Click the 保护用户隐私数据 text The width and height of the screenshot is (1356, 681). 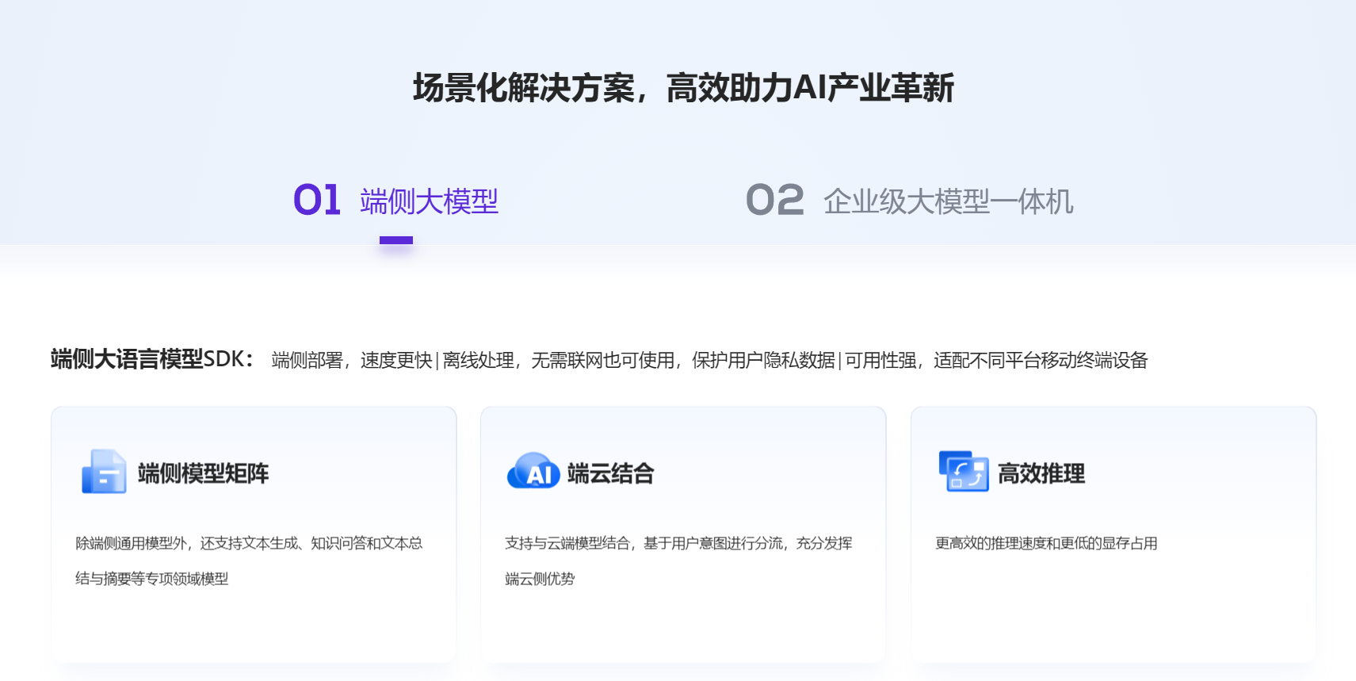[763, 361]
